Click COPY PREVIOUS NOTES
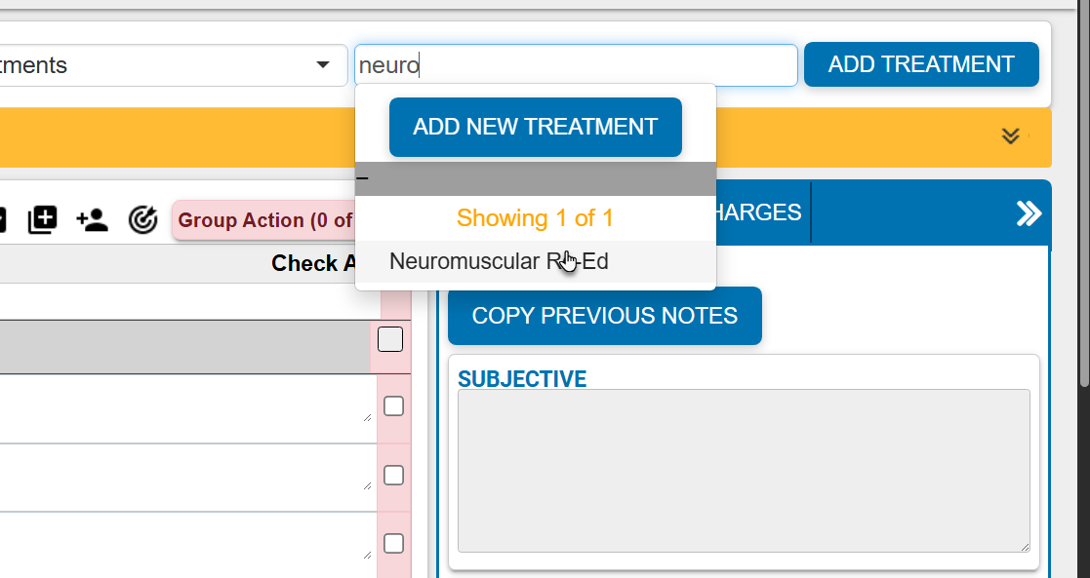 coord(604,316)
